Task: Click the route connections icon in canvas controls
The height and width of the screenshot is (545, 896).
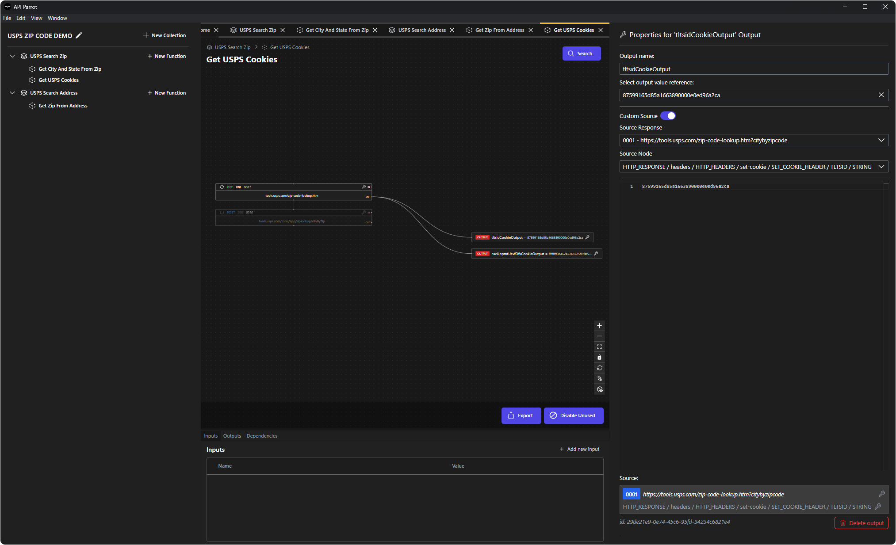Action: pyautogui.click(x=599, y=379)
